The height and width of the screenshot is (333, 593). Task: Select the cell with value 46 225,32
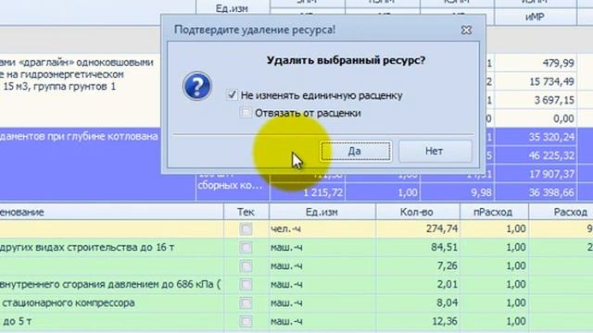pyautogui.click(x=536, y=155)
